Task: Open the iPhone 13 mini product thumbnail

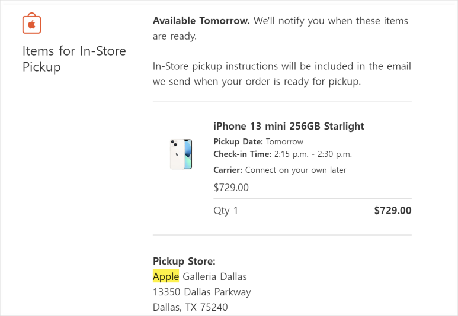Action: point(181,154)
